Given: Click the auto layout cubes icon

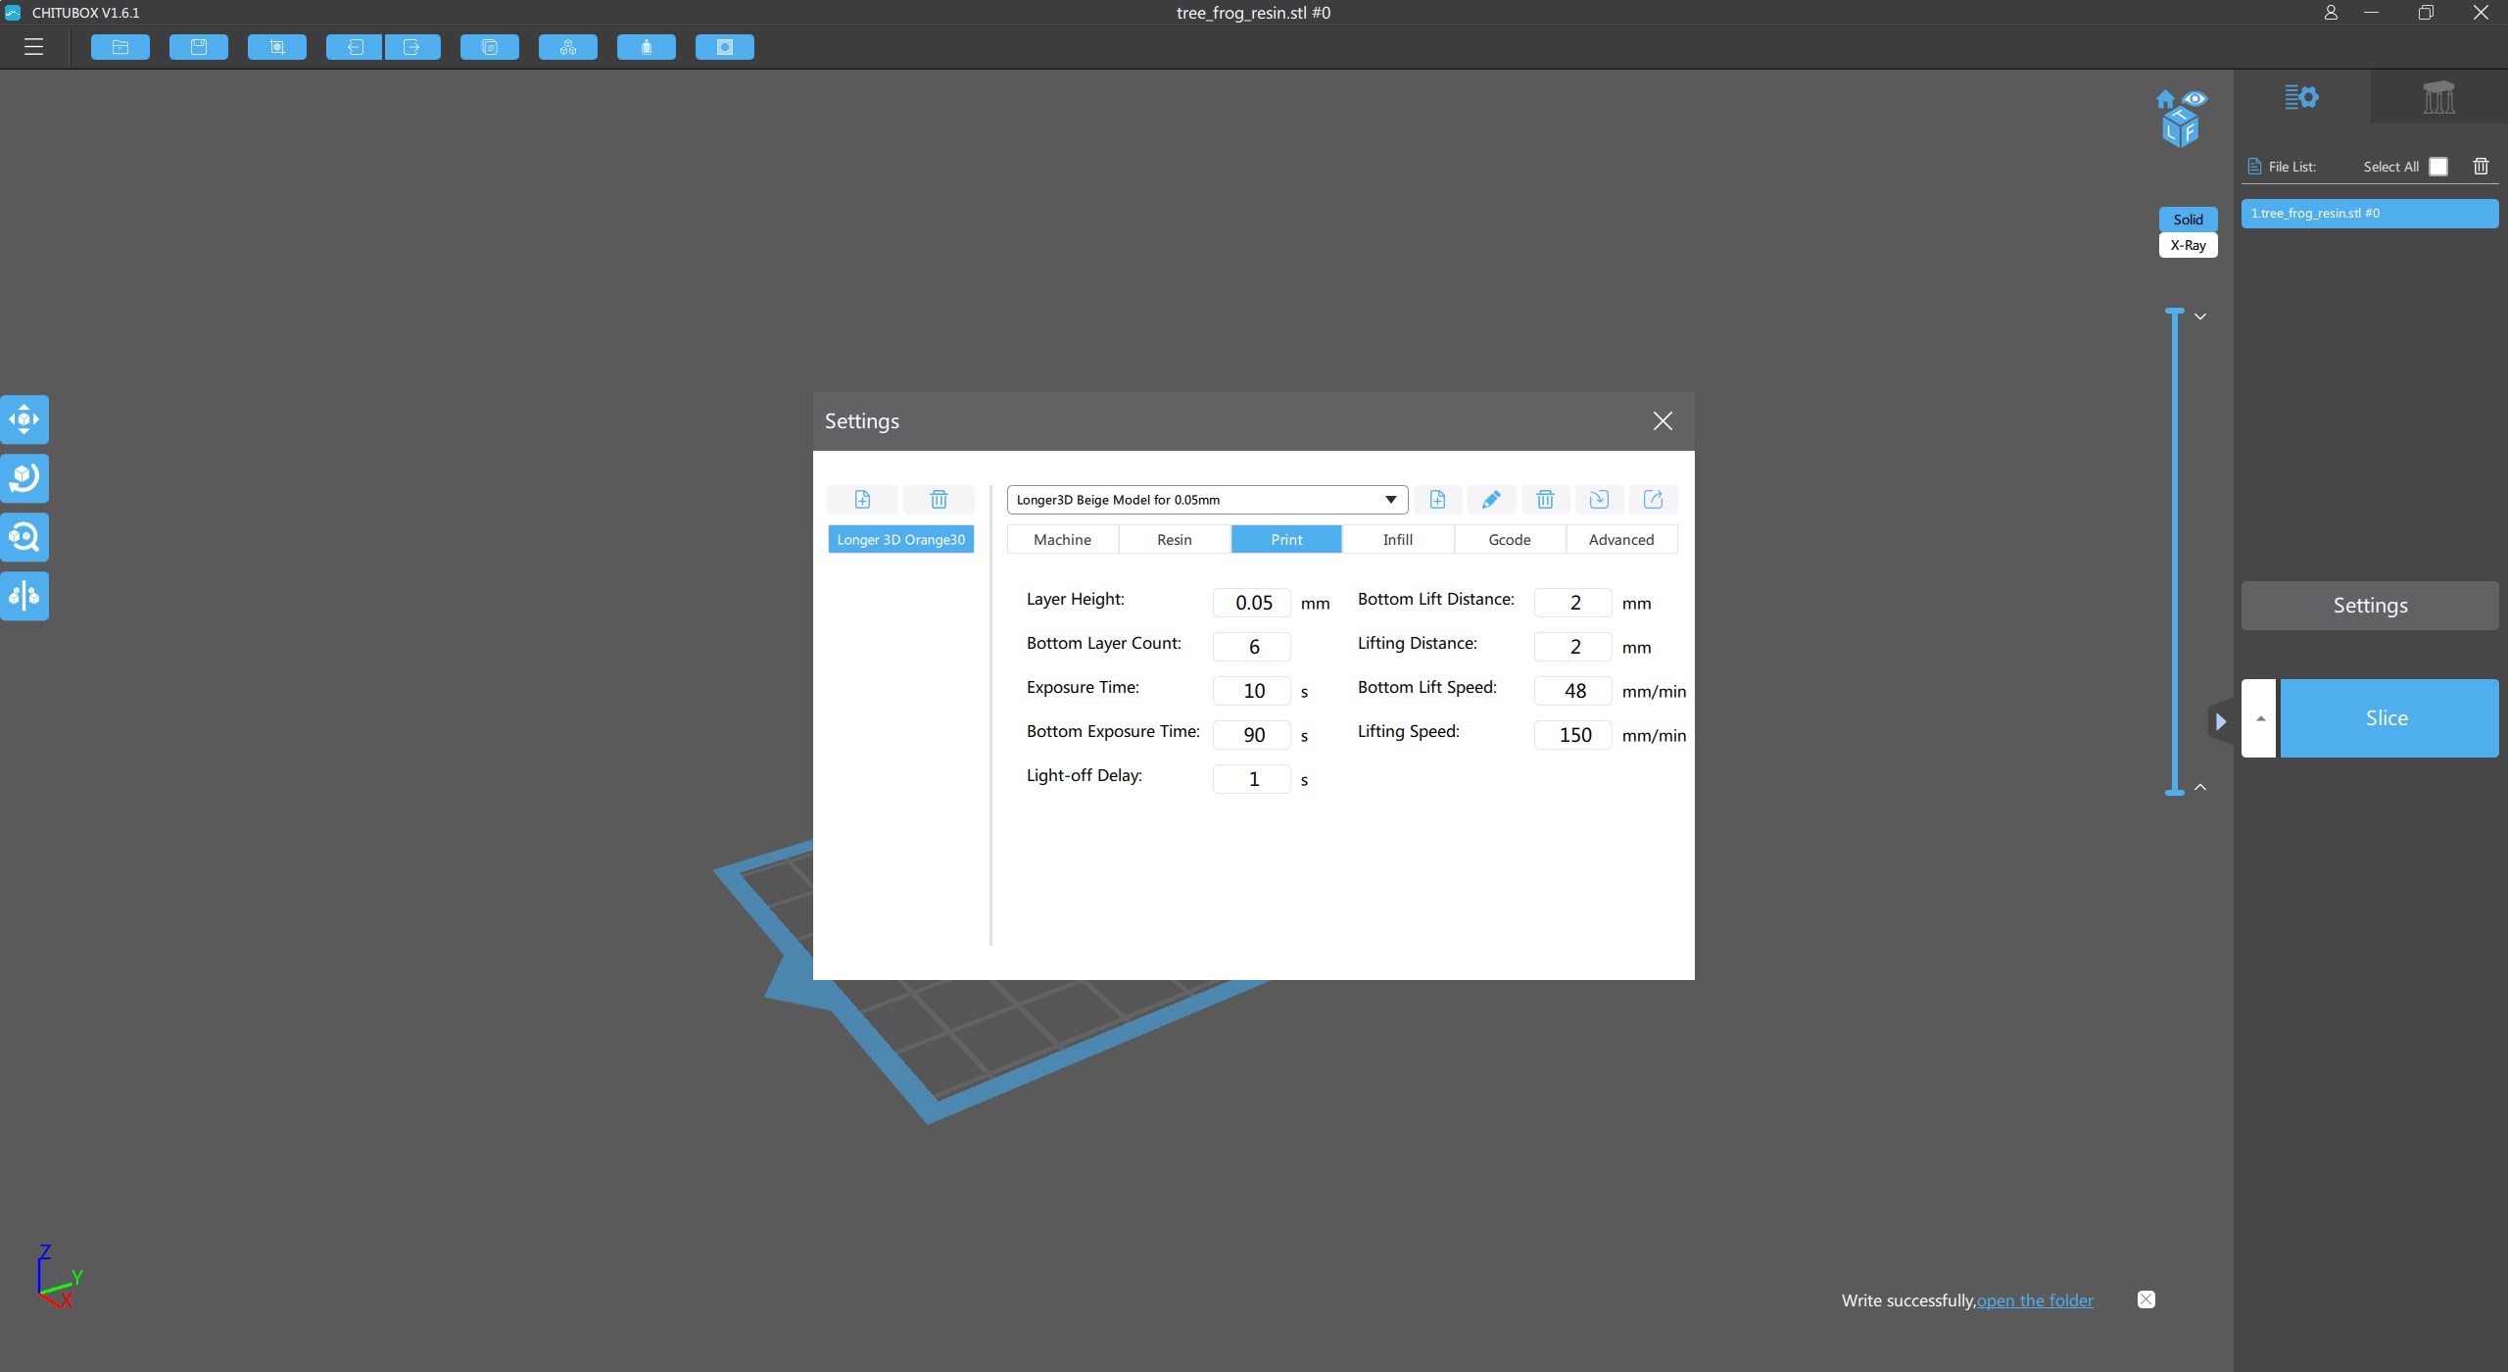Looking at the screenshot, I should pos(568,47).
